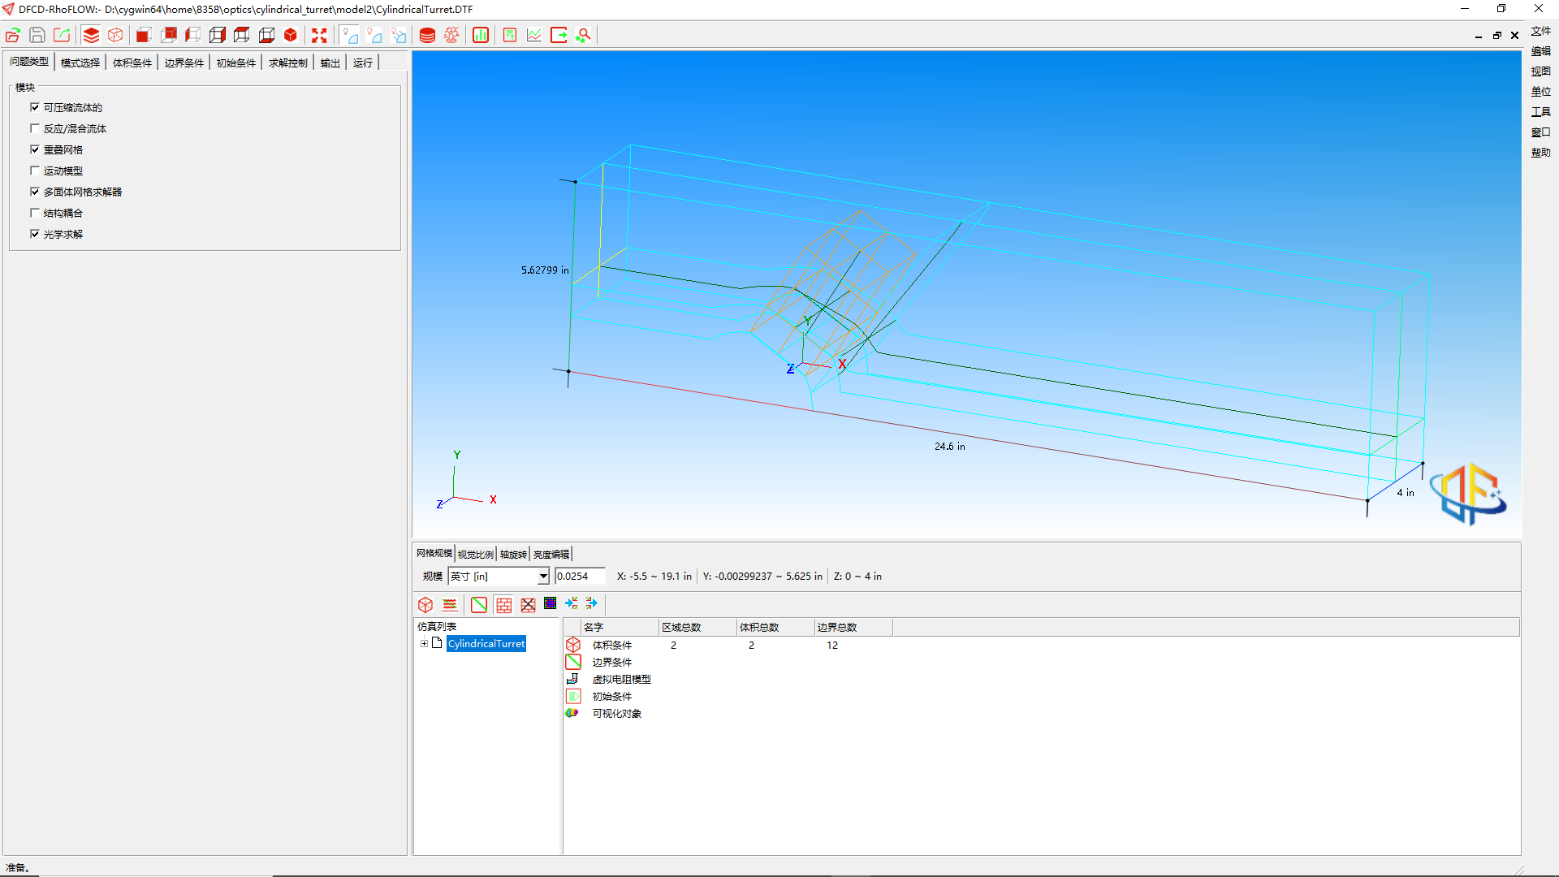The height and width of the screenshot is (877, 1559).
Task: Click the first light bulb shading icon
Action: point(350,35)
